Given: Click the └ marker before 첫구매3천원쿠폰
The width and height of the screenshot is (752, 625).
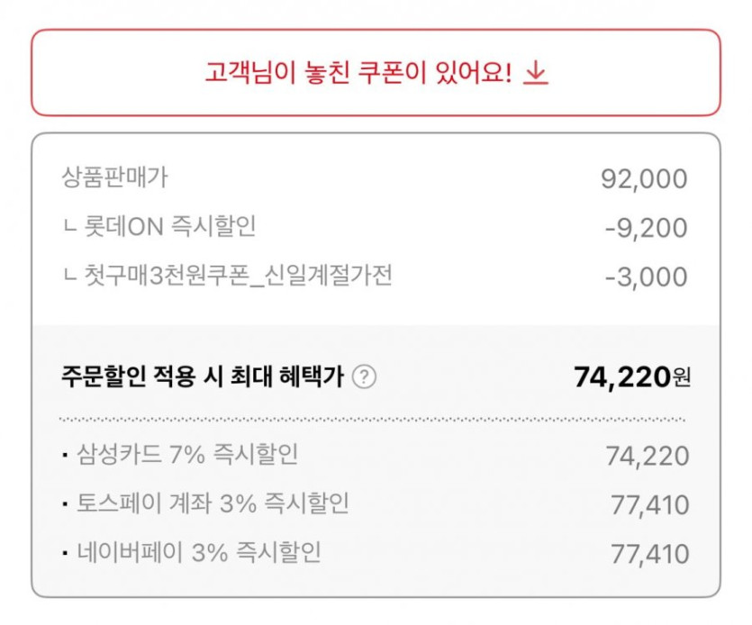Looking at the screenshot, I should pos(69,277).
